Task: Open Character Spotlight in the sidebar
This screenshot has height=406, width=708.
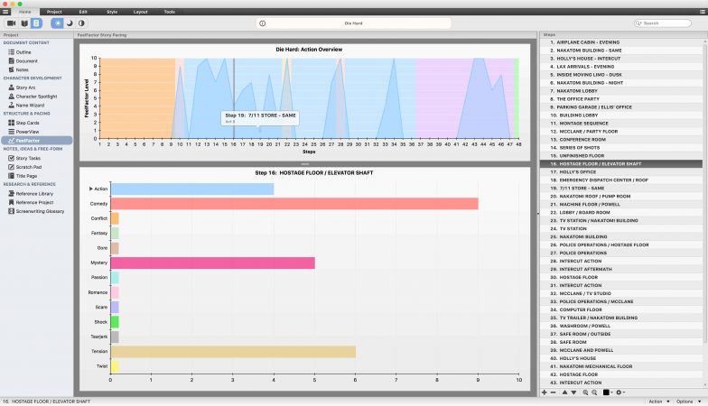Action: (x=36, y=97)
